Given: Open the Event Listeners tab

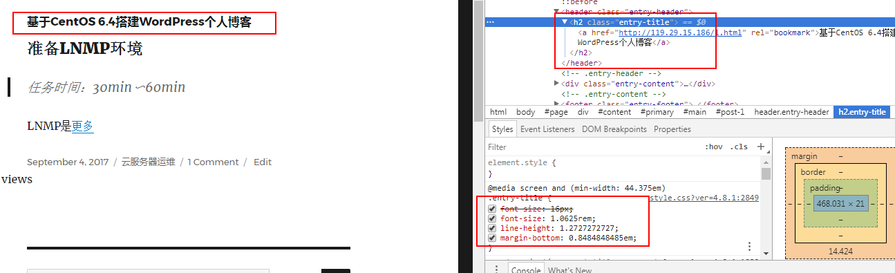Looking at the screenshot, I should pyautogui.click(x=547, y=129).
